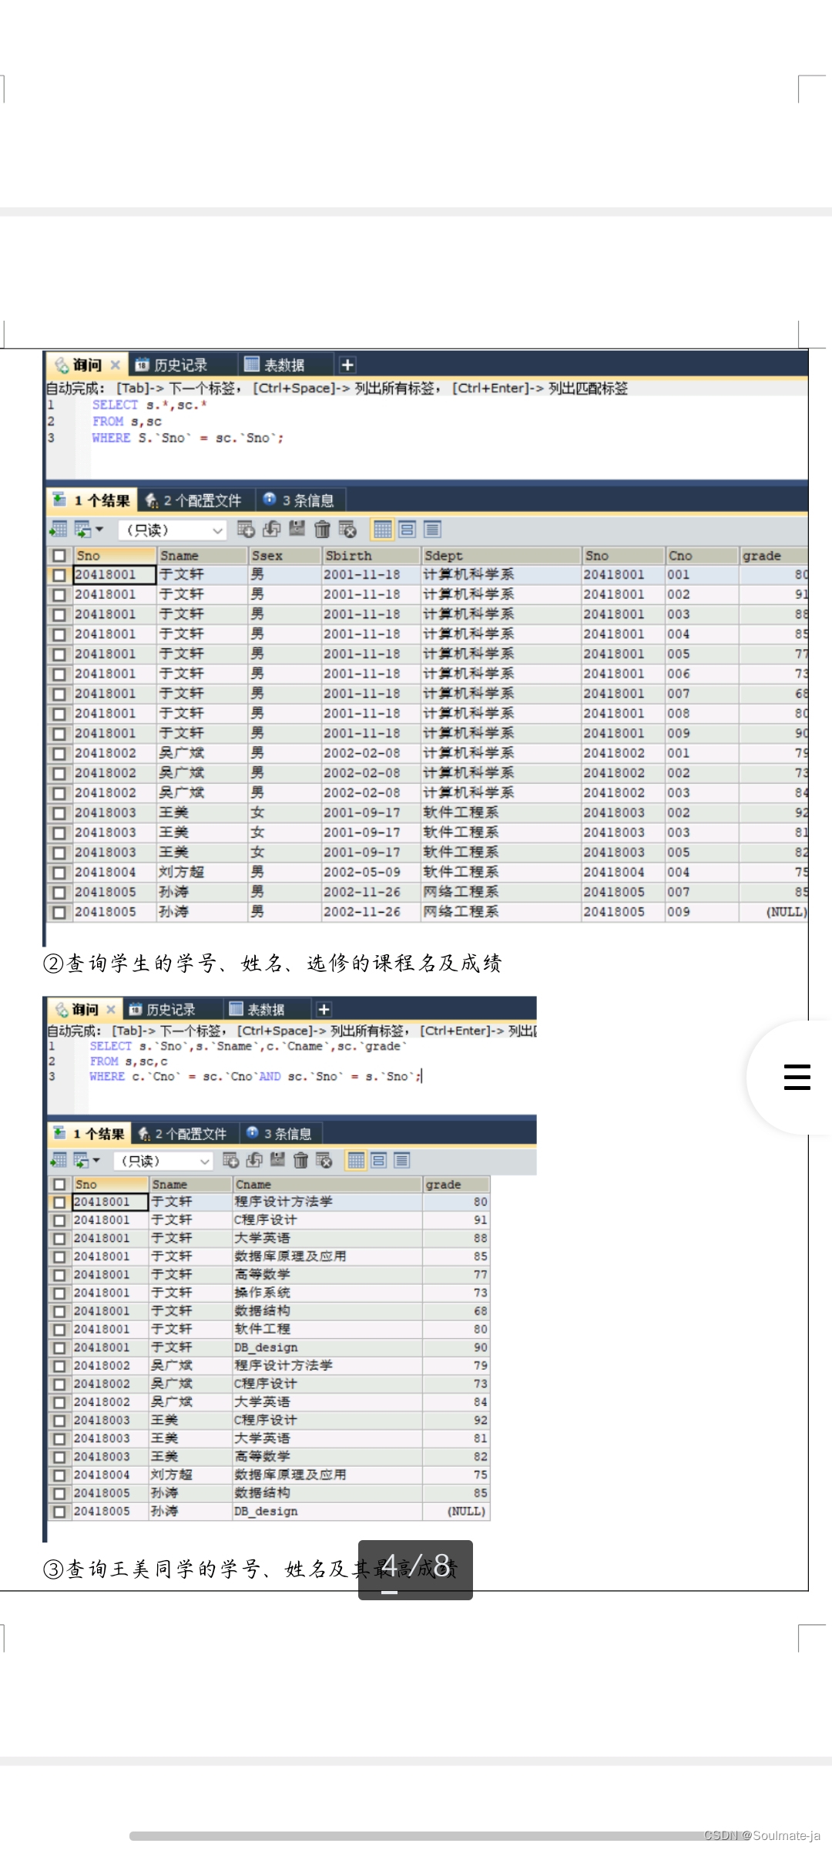Tap the 4 / 8 page indicator

click(x=415, y=1569)
